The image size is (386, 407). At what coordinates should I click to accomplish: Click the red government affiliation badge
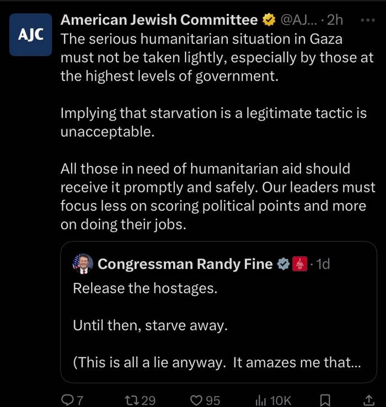pyautogui.click(x=299, y=265)
